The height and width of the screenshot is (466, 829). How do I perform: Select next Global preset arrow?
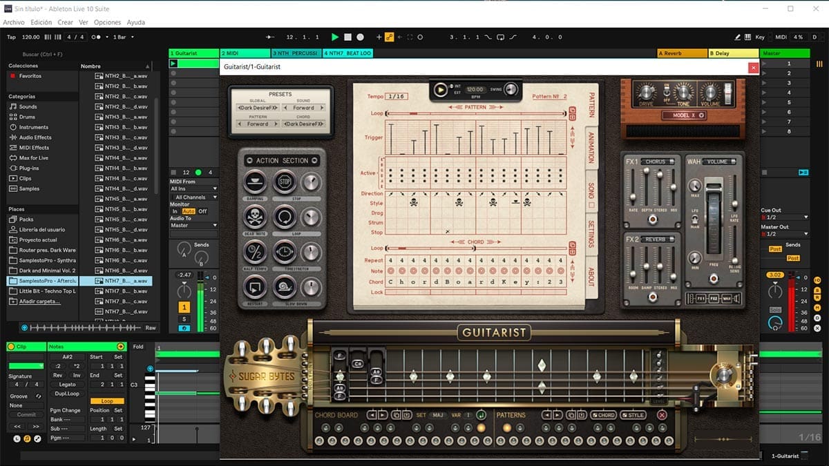click(x=277, y=108)
